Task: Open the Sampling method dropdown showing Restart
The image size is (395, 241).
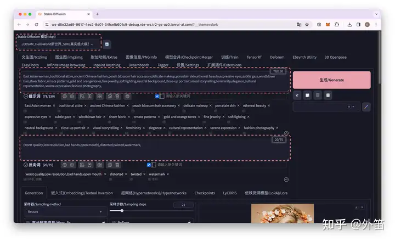Action: tap(65, 212)
